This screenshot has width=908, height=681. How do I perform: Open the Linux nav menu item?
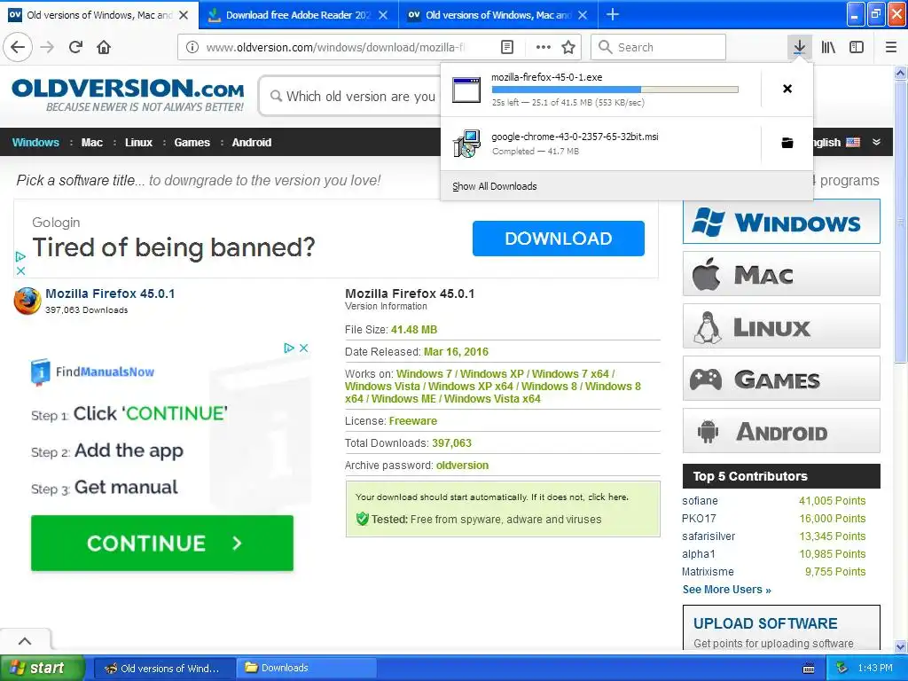coord(138,143)
